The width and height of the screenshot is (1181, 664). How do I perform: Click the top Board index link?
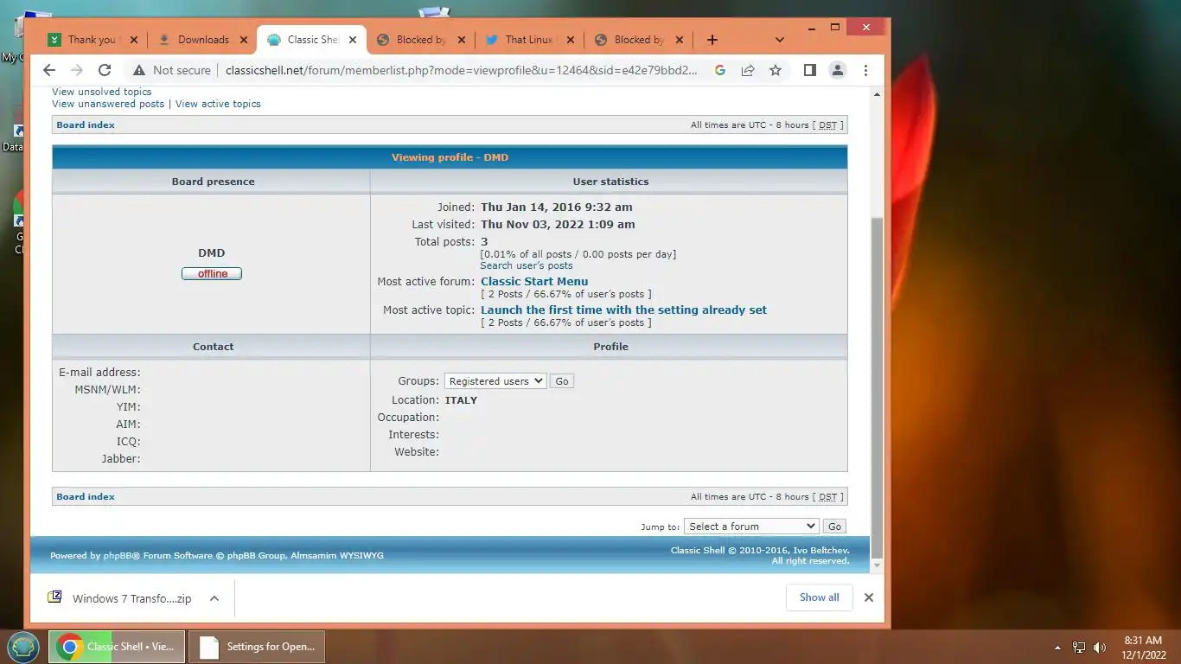click(86, 125)
